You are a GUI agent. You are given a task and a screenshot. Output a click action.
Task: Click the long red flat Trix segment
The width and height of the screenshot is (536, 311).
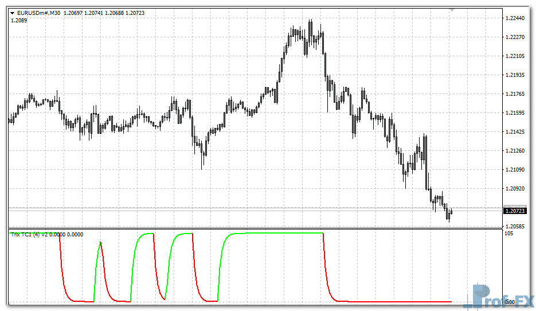tap(396, 301)
